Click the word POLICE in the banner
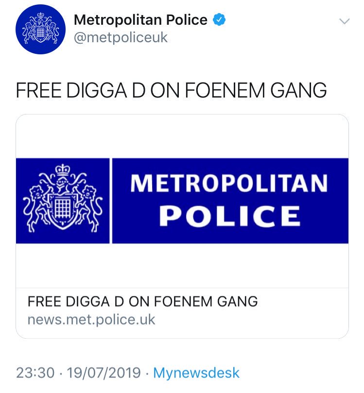The image size is (364, 393). pyautogui.click(x=230, y=216)
